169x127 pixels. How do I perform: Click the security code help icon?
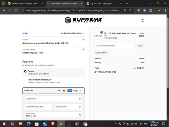(80, 107)
